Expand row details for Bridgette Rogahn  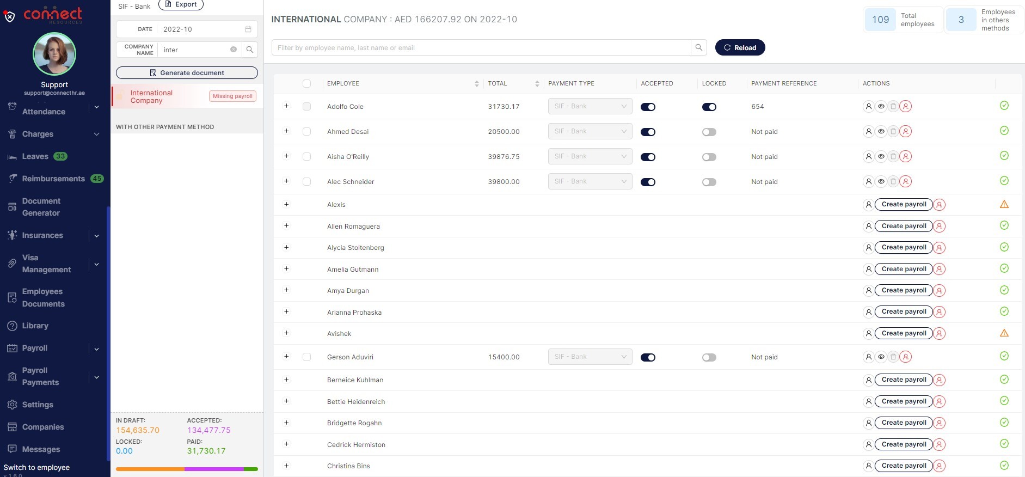point(286,423)
